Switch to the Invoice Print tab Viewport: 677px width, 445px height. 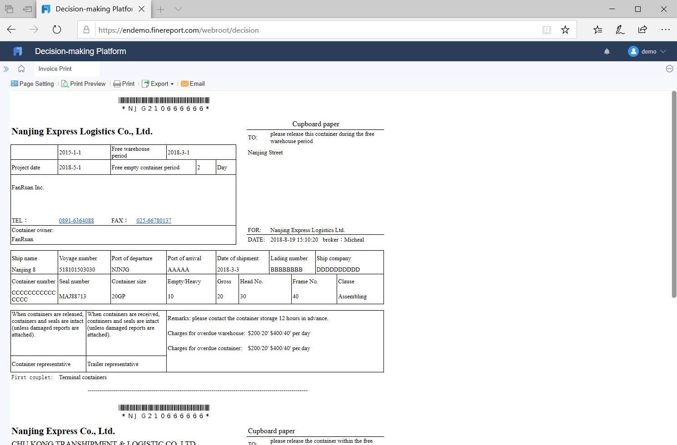tap(55, 69)
